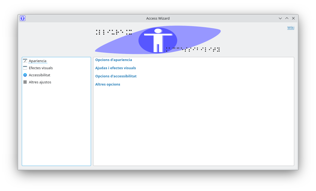Click the Altres ajustos hamburger icon
Image resolution: width=316 pixels, height=191 pixels.
coord(25,82)
